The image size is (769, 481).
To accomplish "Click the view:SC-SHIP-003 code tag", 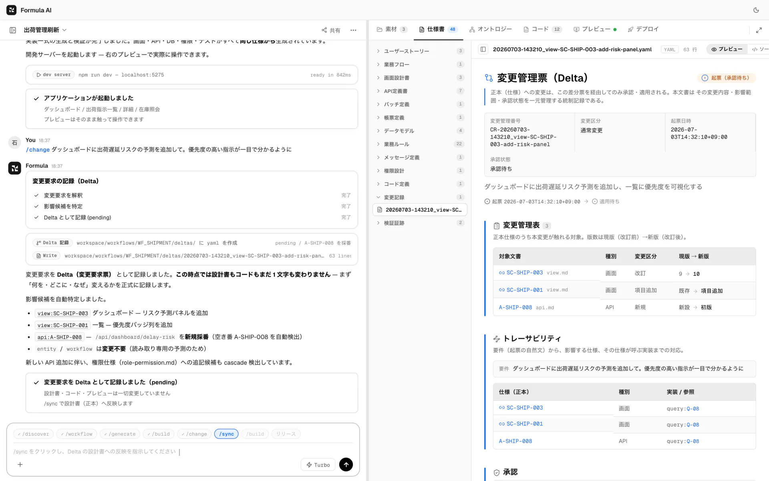I will coord(62,313).
